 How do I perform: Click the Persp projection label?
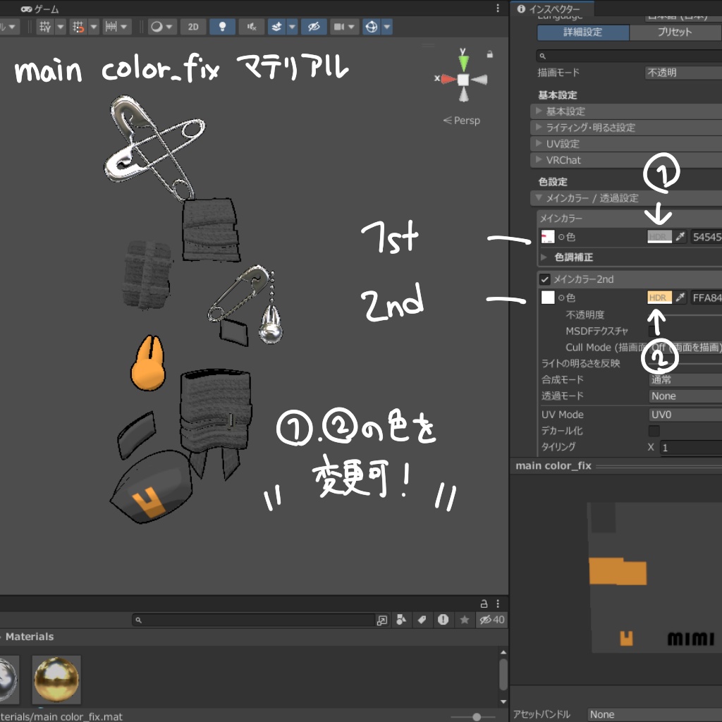(x=462, y=121)
